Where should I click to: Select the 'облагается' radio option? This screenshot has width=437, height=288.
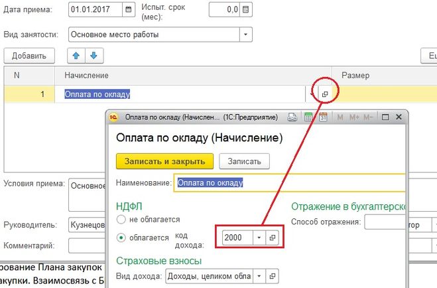click(121, 237)
